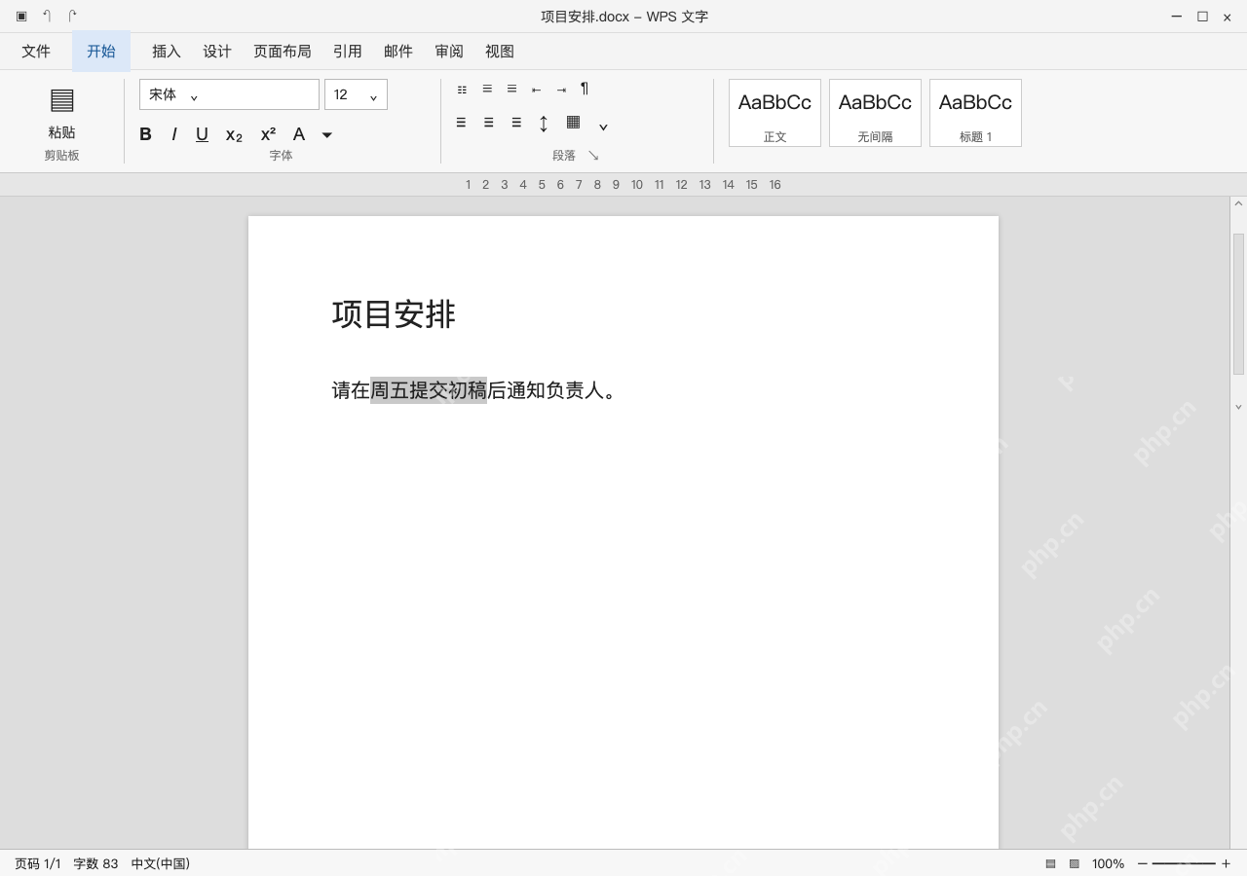This screenshot has height=876, width=1247.
Task: Toggle bold formatting with B
Action: tap(145, 134)
